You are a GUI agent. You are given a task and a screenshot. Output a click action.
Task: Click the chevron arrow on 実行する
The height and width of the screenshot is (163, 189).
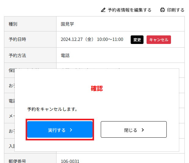71,130
